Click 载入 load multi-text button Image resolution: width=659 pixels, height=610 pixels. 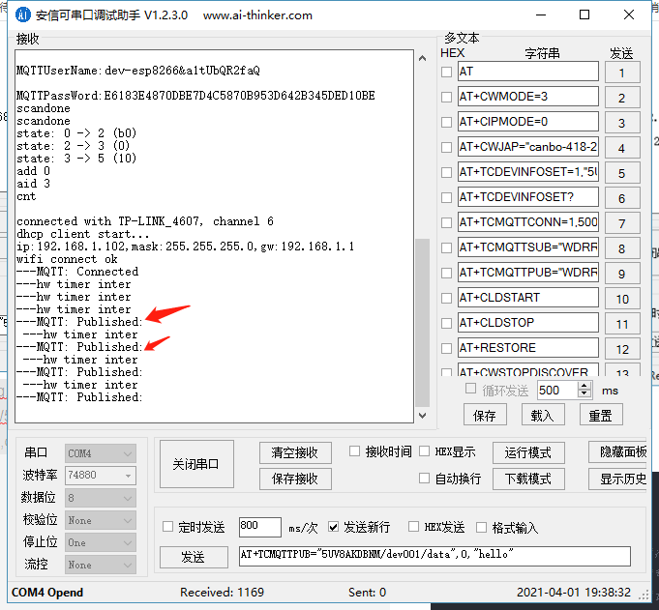click(543, 415)
